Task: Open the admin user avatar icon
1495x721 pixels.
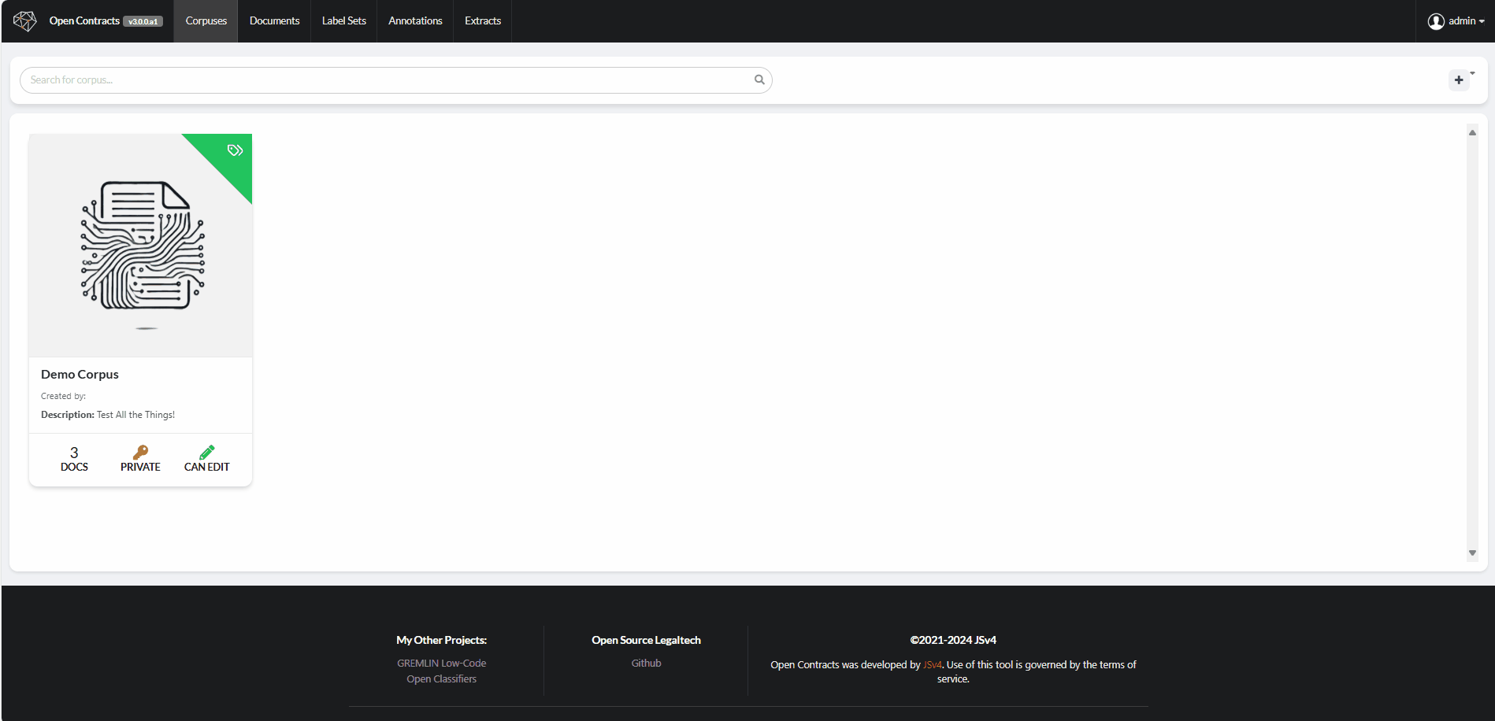Action: (x=1436, y=20)
